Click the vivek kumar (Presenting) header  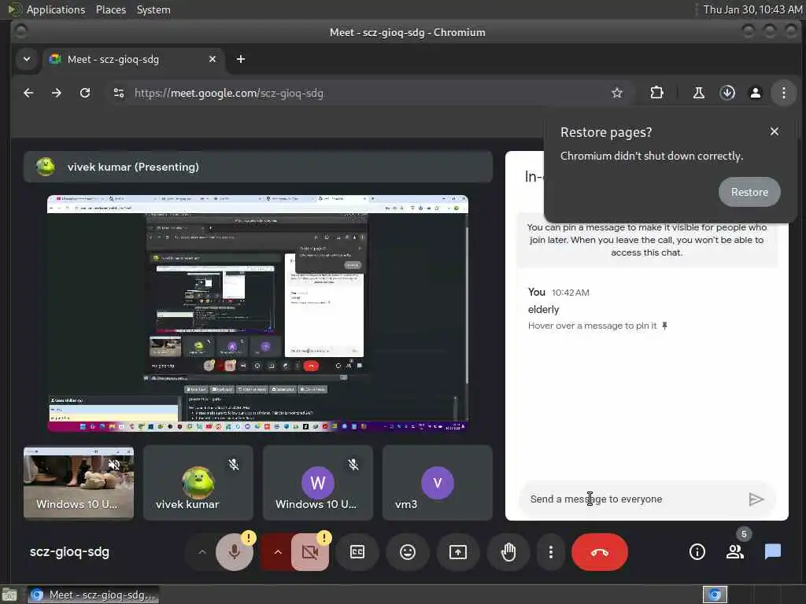[258, 167]
